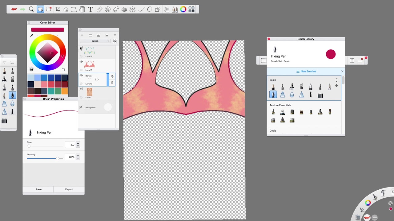
Task: Click the Layer13 reorder arrows handle
Action: tap(112, 76)
